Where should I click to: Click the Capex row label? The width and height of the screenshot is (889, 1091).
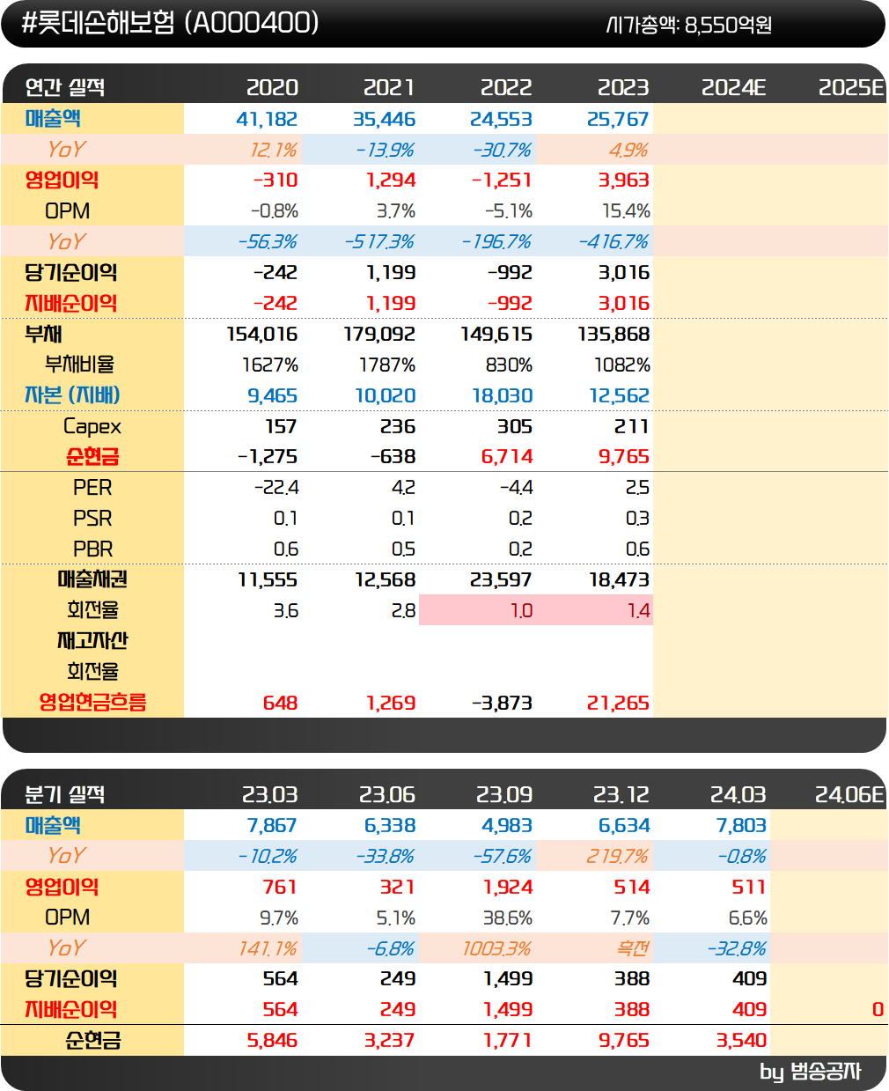point(92,426)
